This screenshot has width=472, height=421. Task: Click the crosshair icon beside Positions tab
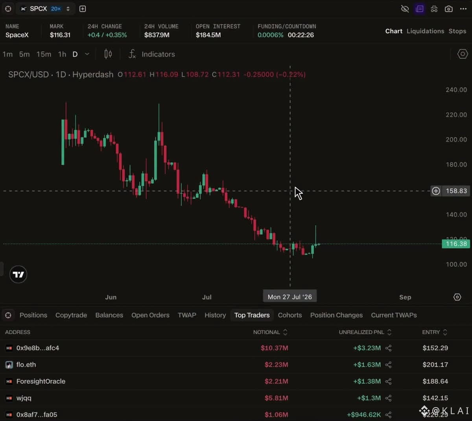click(x=8, y=315)
